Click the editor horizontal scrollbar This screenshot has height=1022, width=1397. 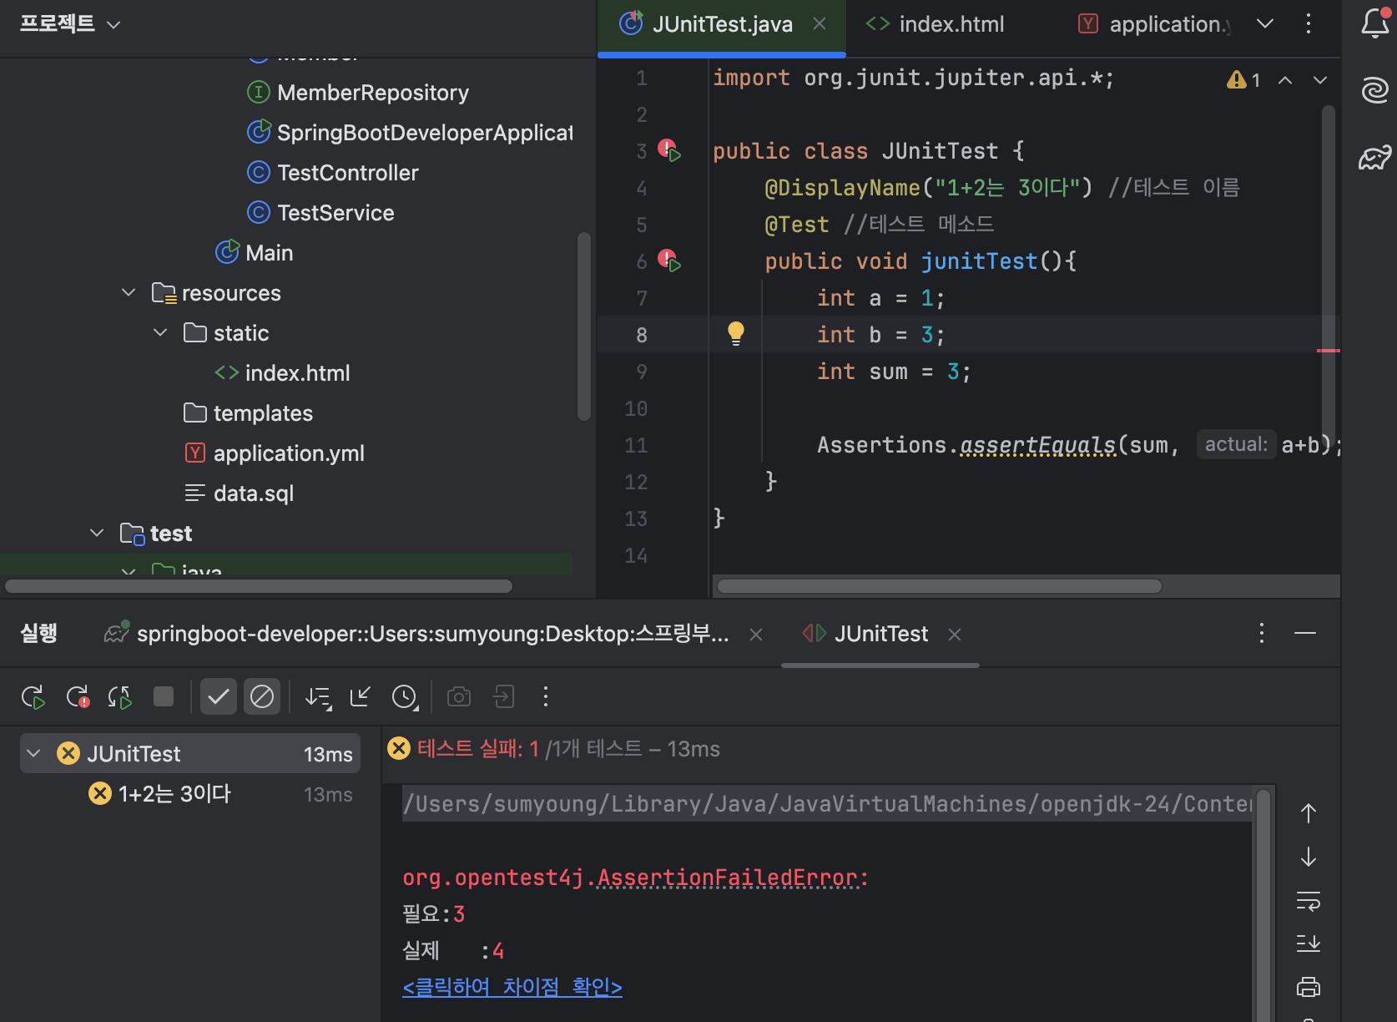(940, 586)
